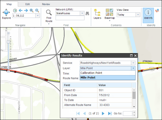Expand the map scale dropdown

[37, 16]
